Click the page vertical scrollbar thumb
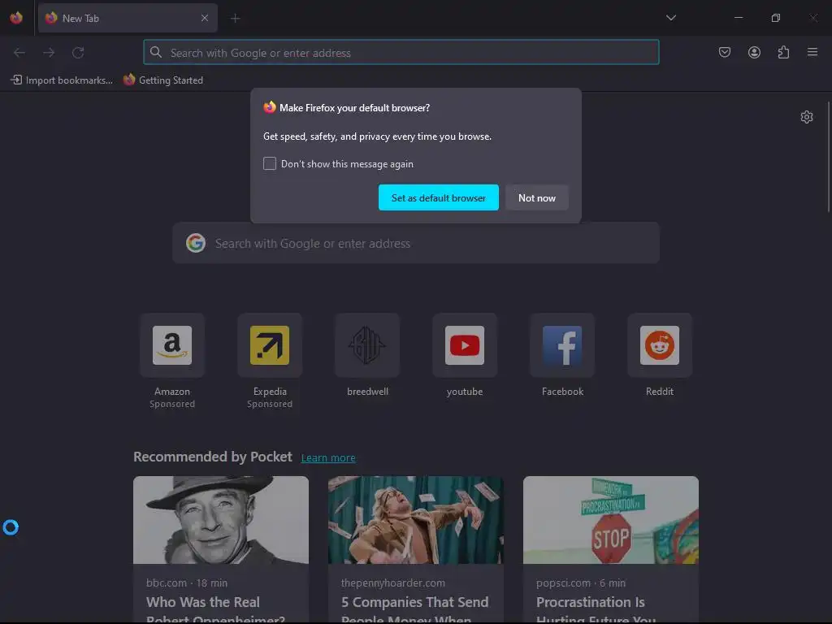 coord(828,157)
